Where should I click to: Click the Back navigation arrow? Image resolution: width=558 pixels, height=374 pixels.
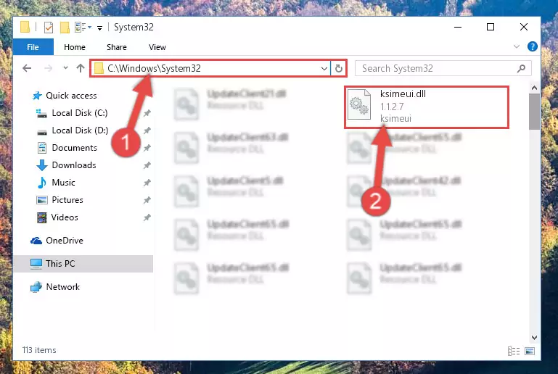(x=27, y=68)
